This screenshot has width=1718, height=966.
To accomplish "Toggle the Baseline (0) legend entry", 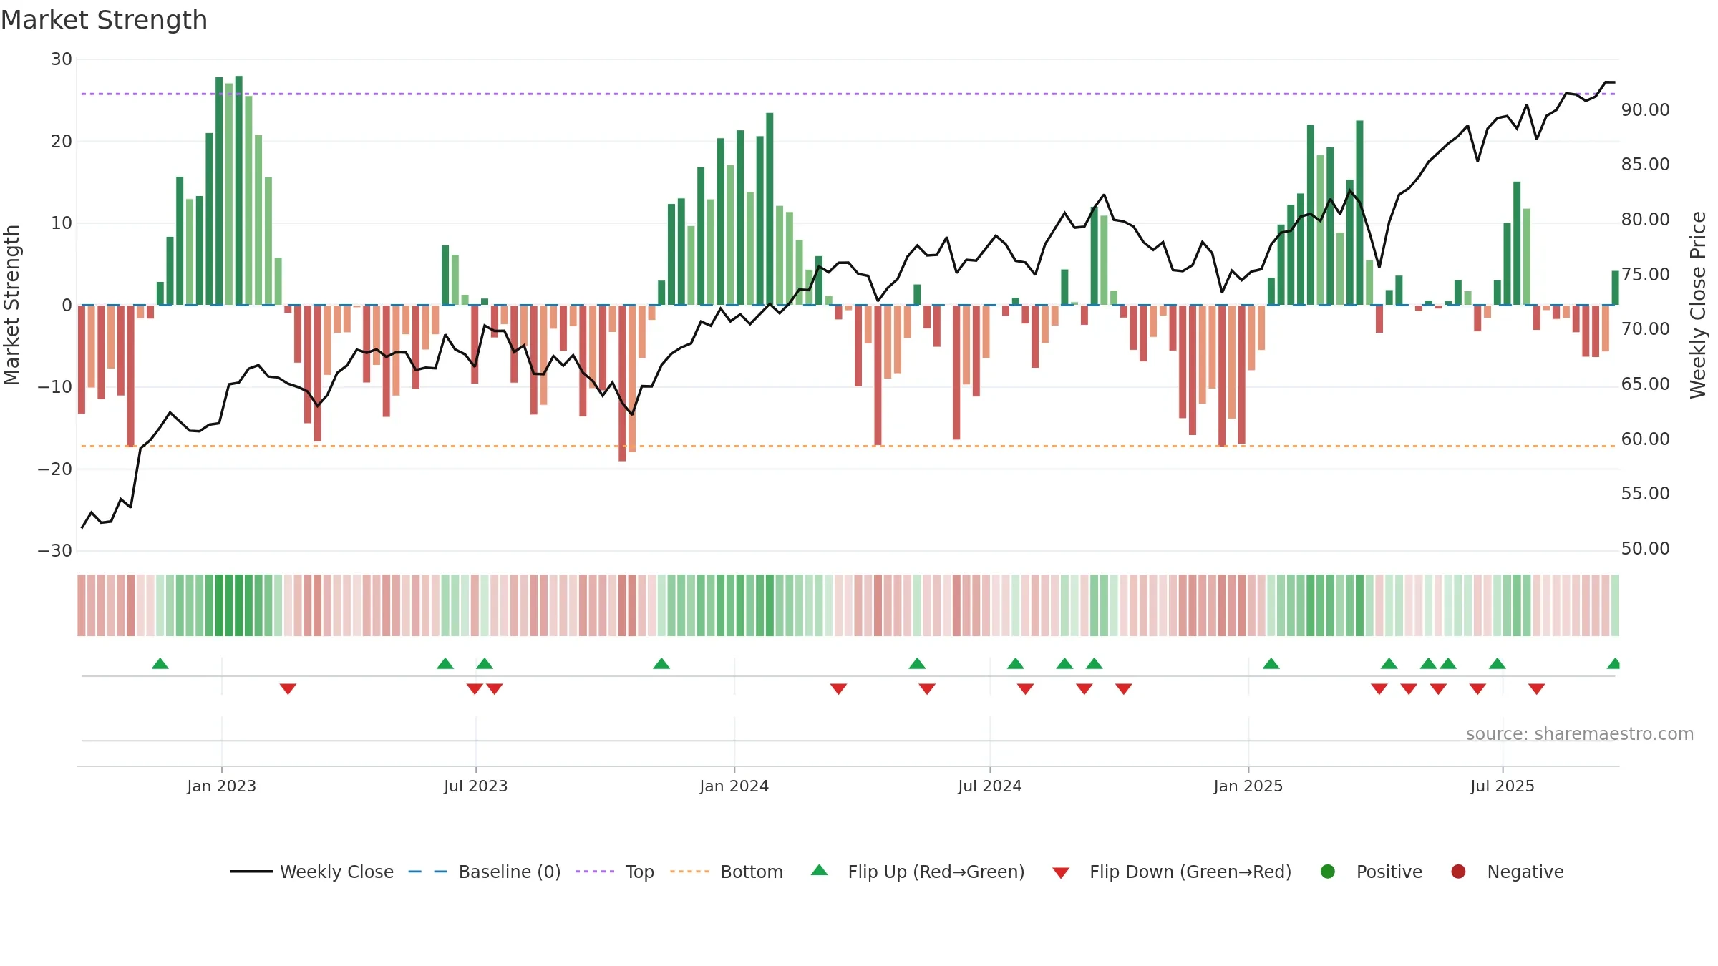I will click(x=484, y=872).
